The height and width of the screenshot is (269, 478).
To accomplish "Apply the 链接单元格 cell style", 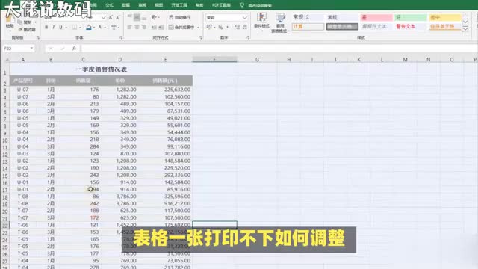I will point(444,27).
